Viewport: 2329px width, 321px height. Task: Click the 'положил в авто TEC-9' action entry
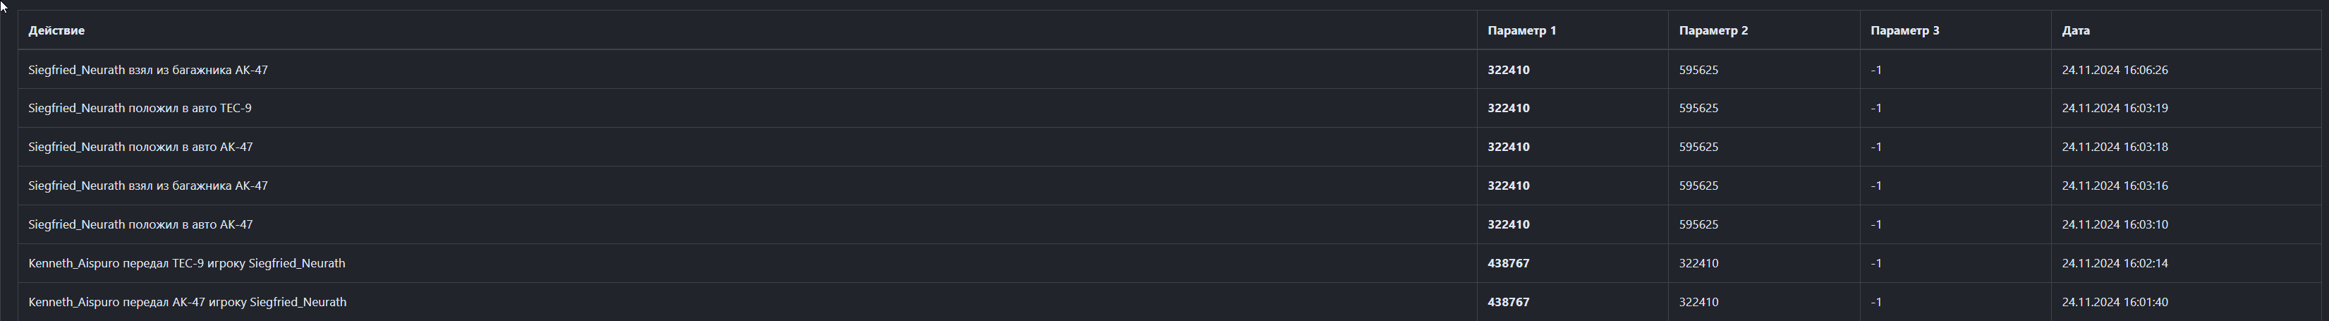[x=140, y=109]
